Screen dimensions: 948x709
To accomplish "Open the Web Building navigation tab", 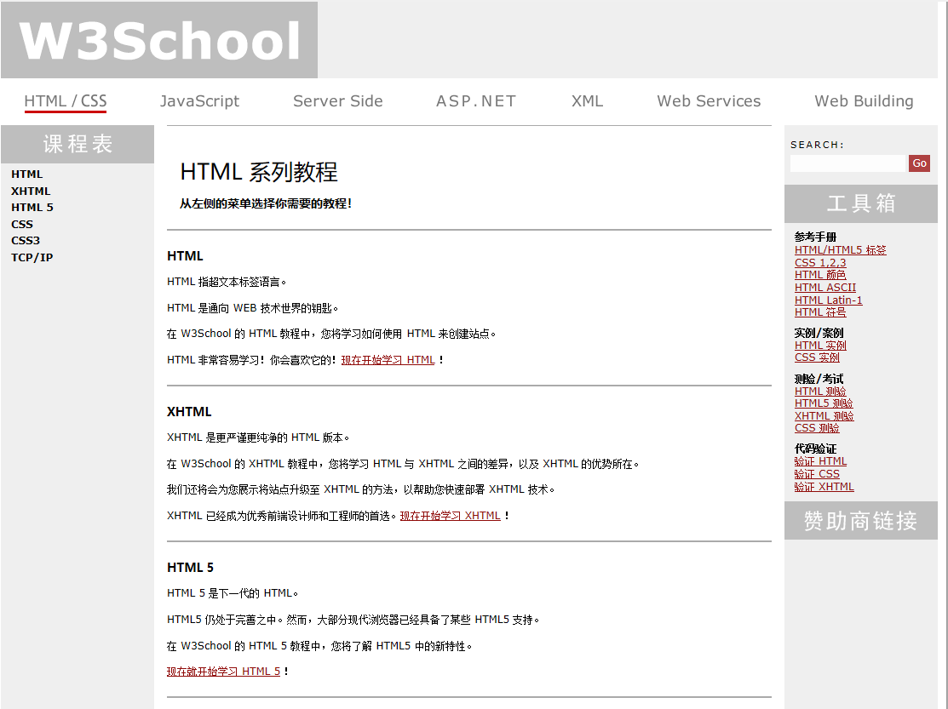I will point(864,100).
